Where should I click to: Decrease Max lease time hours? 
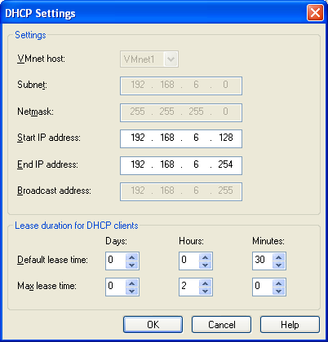tap(206, 291)
